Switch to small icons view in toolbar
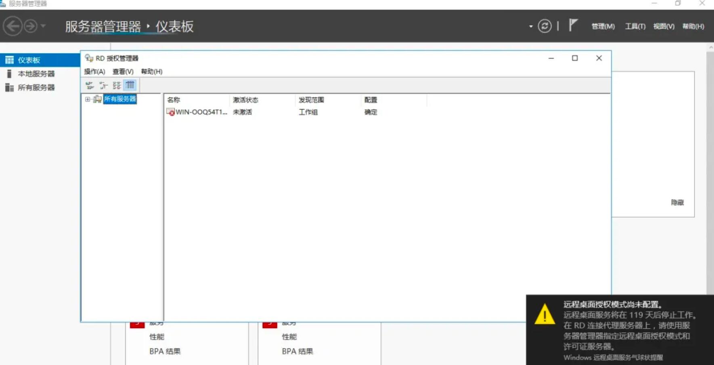Screen dimensions: 714x365 [x=103, y=85]
